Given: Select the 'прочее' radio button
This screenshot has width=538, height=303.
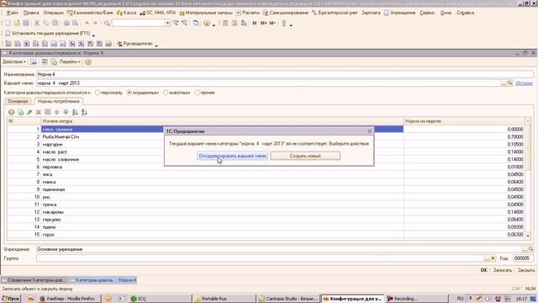Looking at the screenshot, I should 197,93.
